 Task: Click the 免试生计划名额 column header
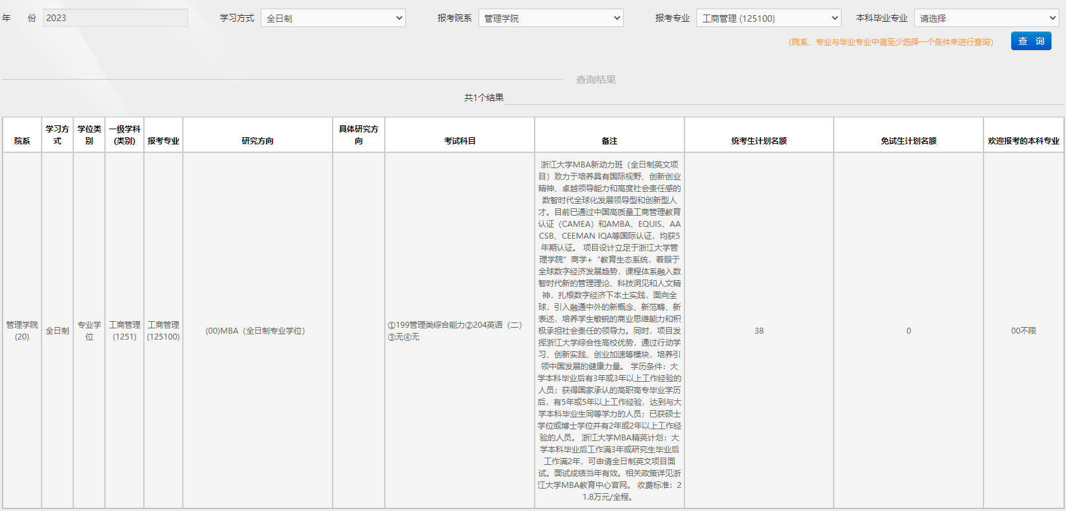908,140
